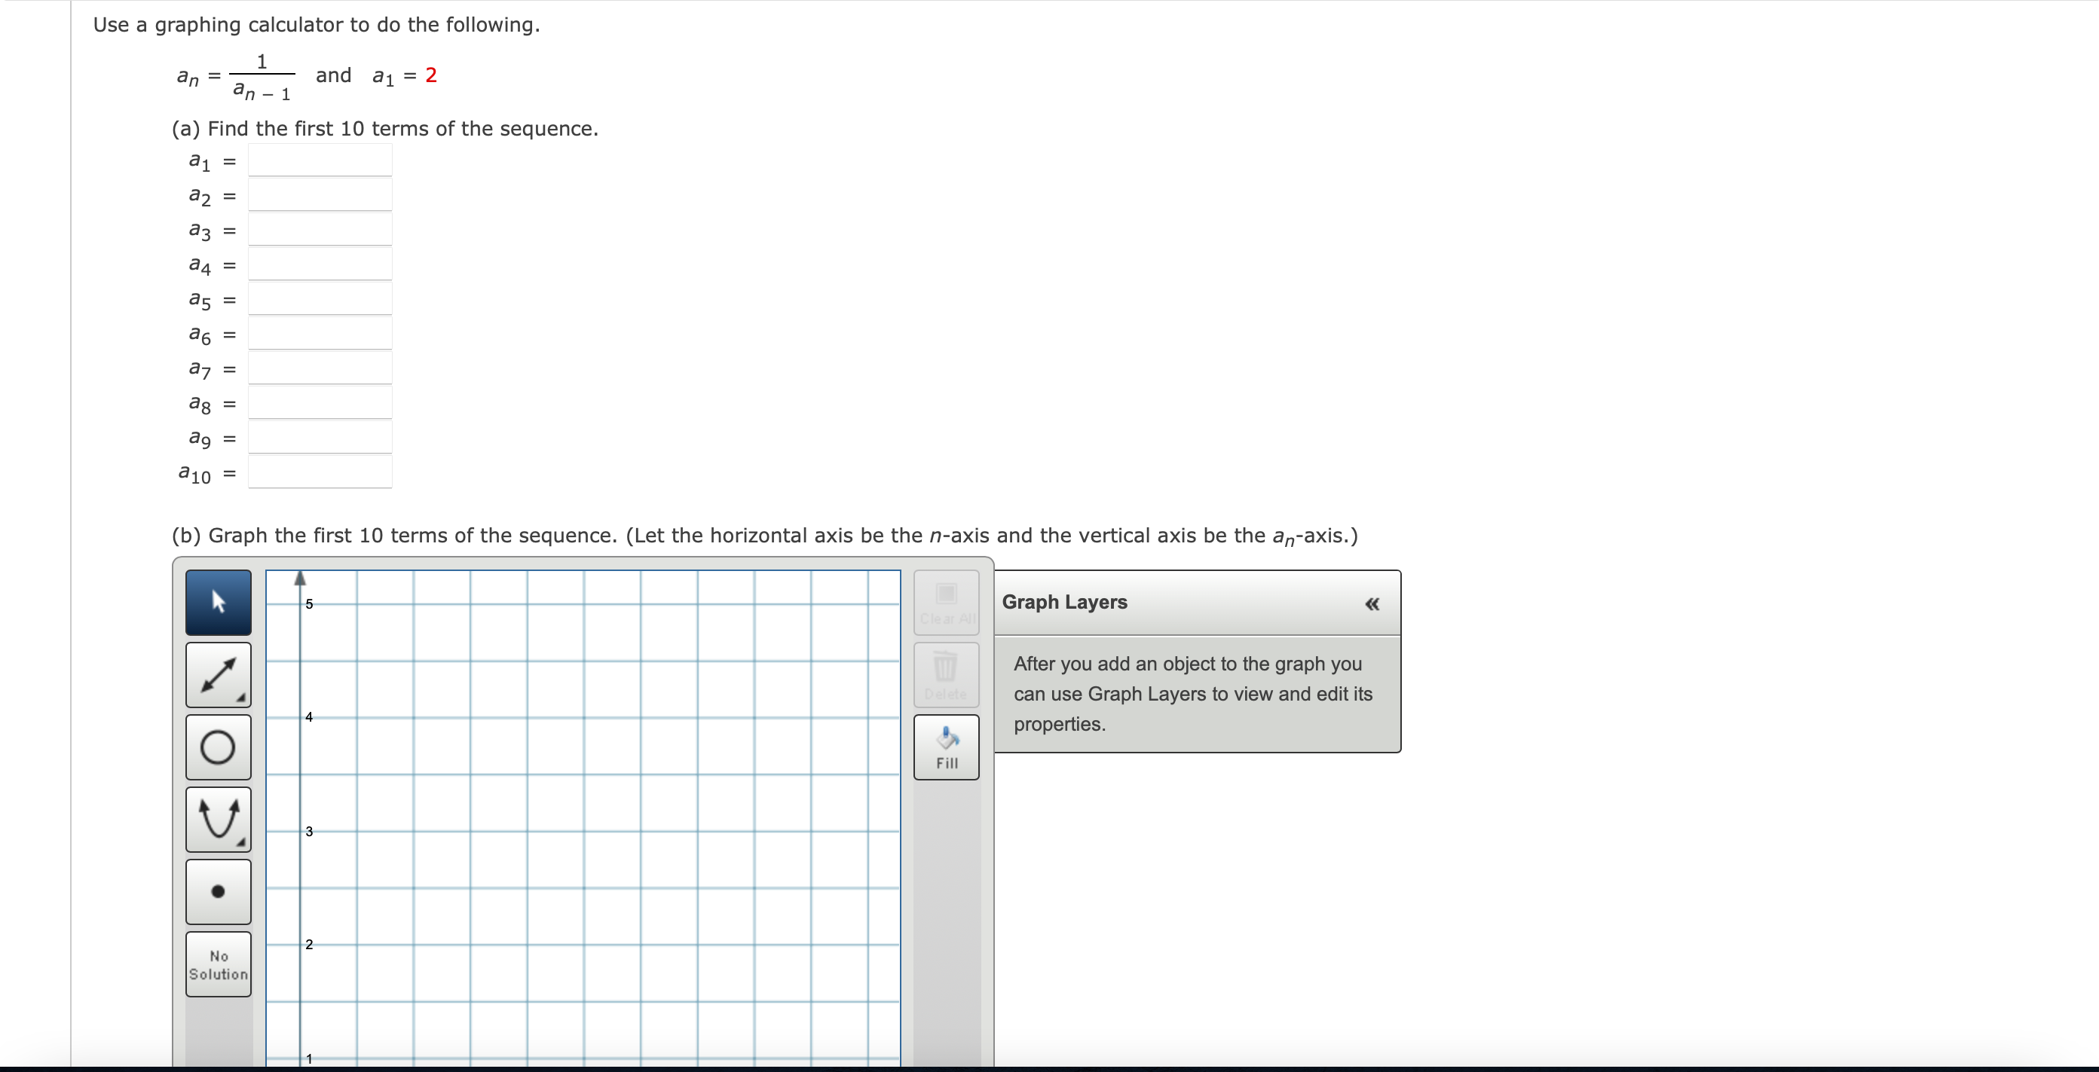Select the pointer selection tool

pyautogui.click(x=218, y=601)
